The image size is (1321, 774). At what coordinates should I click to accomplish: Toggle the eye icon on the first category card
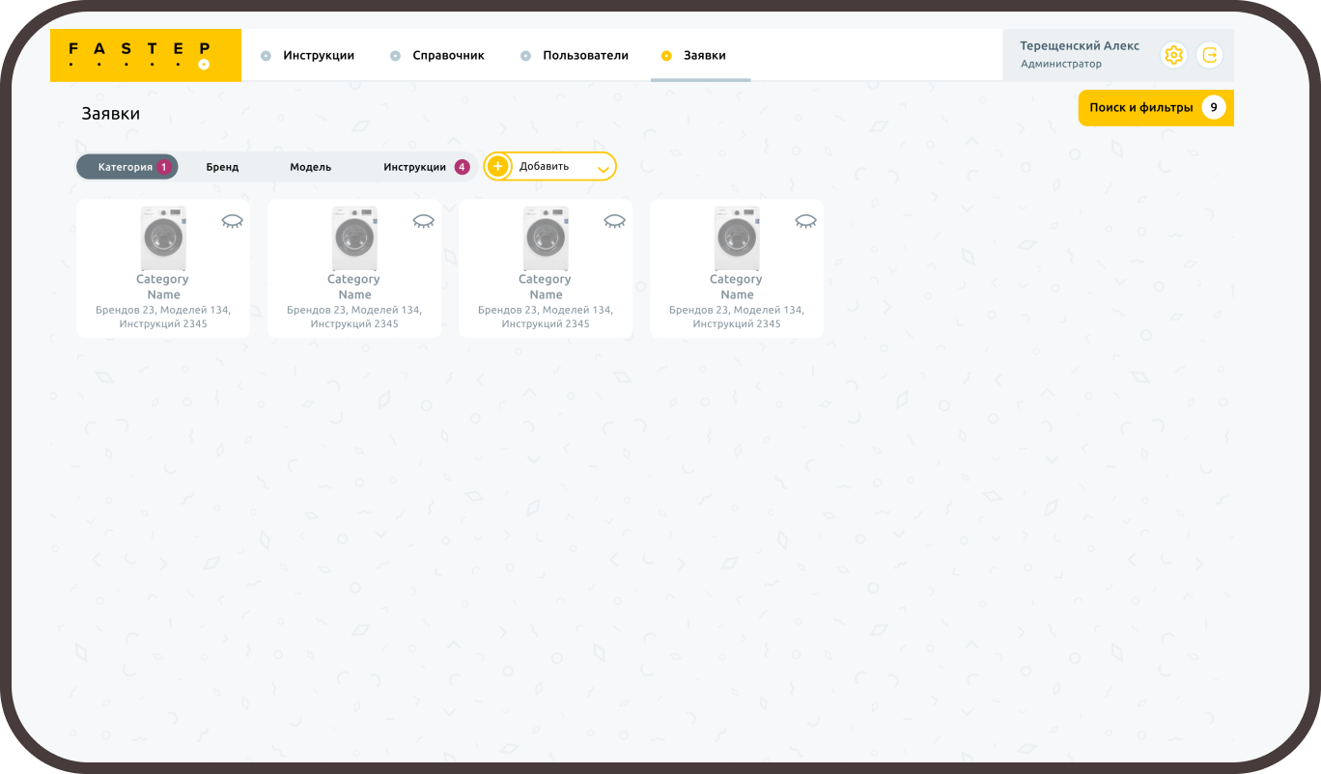(232, 221)
